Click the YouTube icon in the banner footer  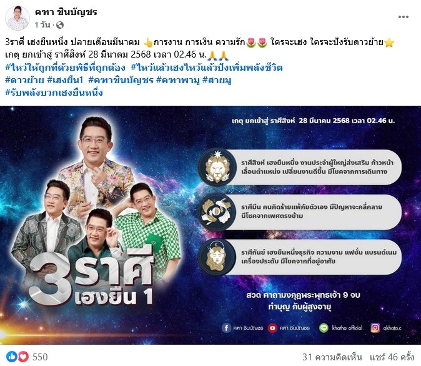(272, 328)
